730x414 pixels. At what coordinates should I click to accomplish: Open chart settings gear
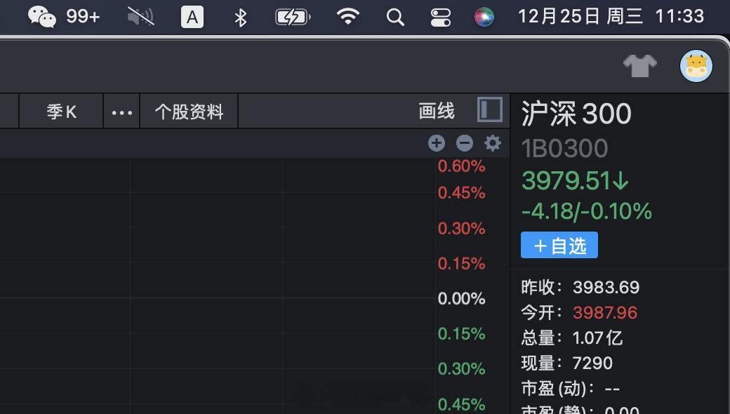493,143
